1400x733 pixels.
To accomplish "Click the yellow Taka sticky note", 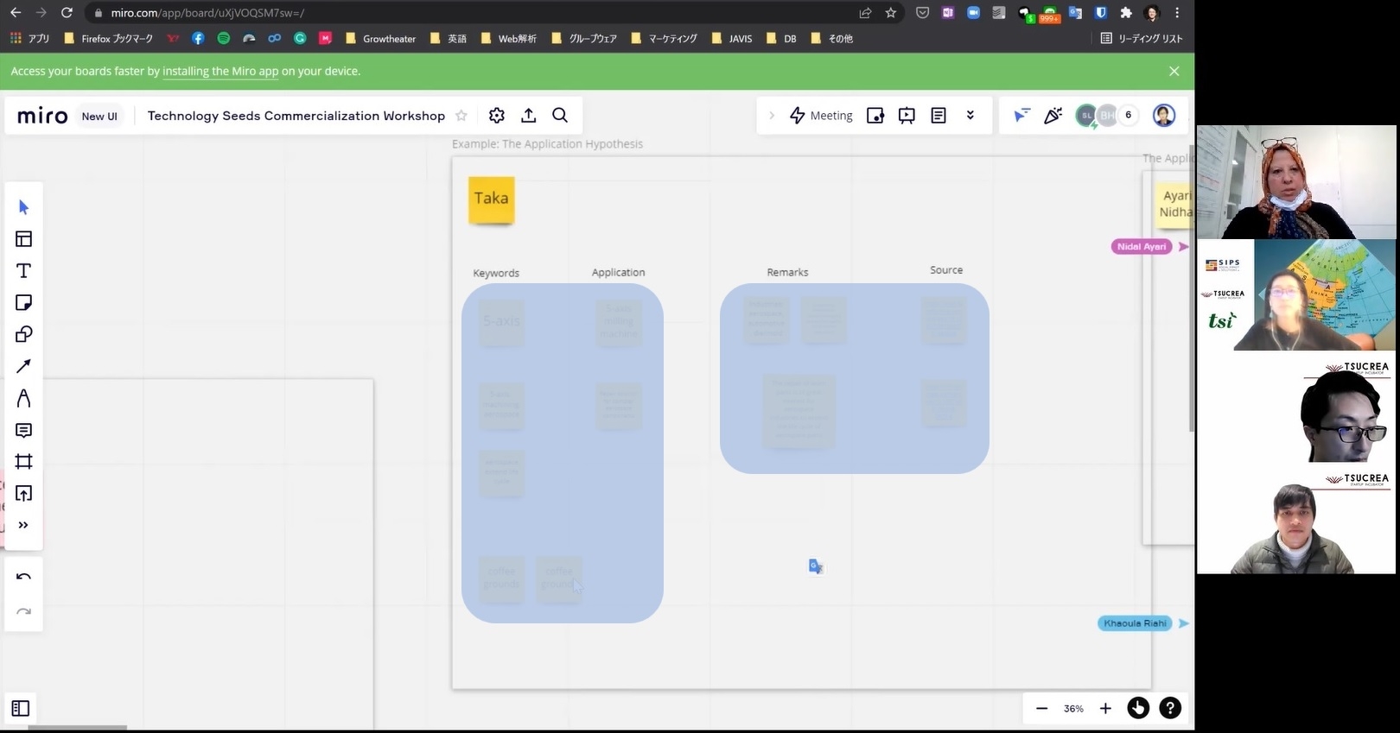I will point(491,199).
